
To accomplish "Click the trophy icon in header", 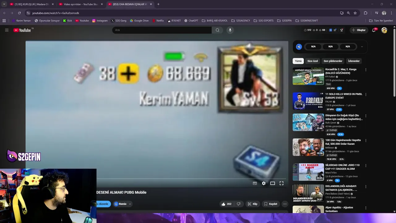I will (342, 30).
